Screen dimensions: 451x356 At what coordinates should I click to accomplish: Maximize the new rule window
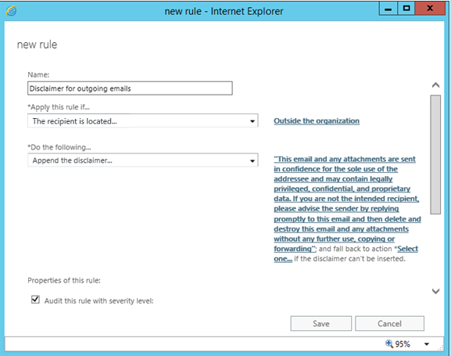click(x=406, y=9)
